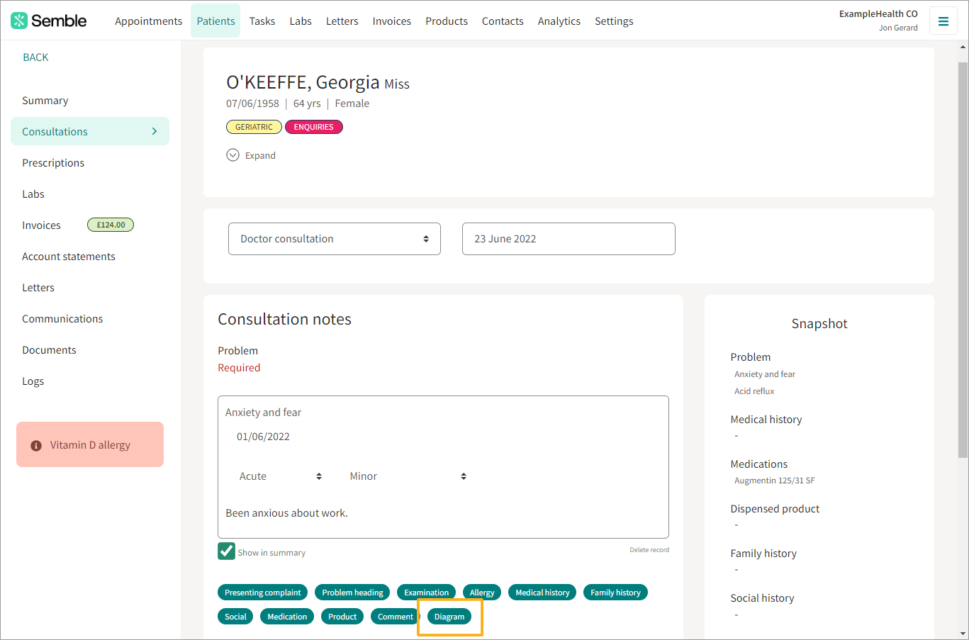Open the Doctor consultation type dropdown

[x=334, y=239]
